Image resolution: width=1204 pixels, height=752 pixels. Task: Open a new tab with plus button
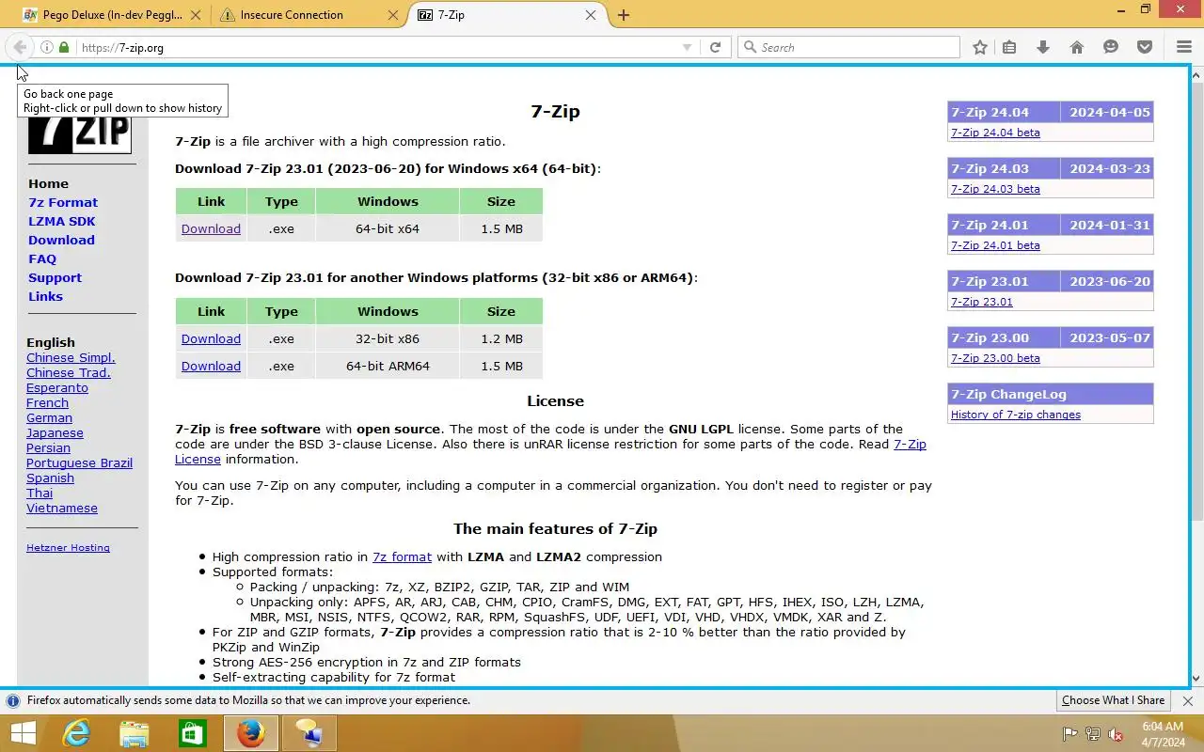(624, 15)
